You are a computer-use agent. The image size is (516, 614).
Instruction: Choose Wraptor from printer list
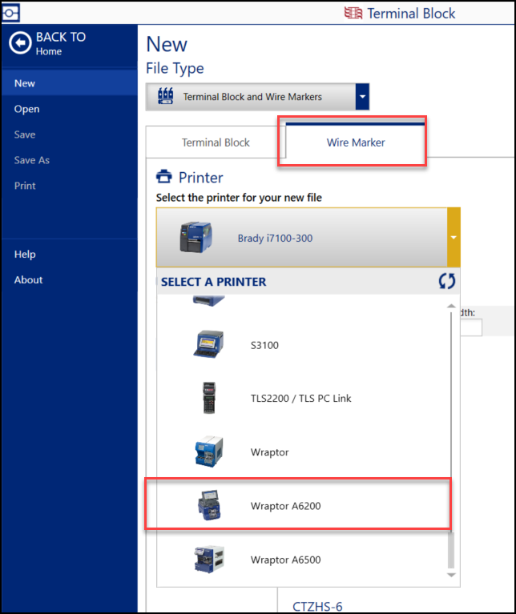click(x=302, y=451)
